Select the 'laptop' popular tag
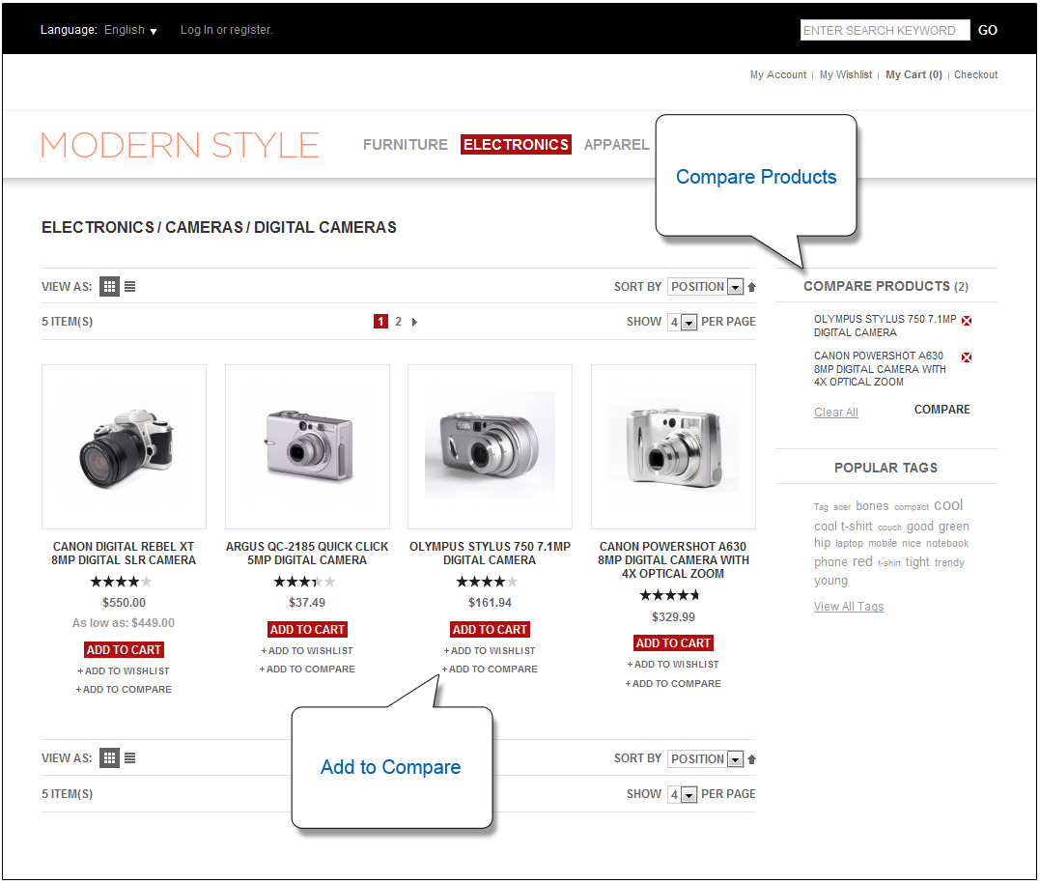Viewport: 1040px width, 884px height. [849, 544]
